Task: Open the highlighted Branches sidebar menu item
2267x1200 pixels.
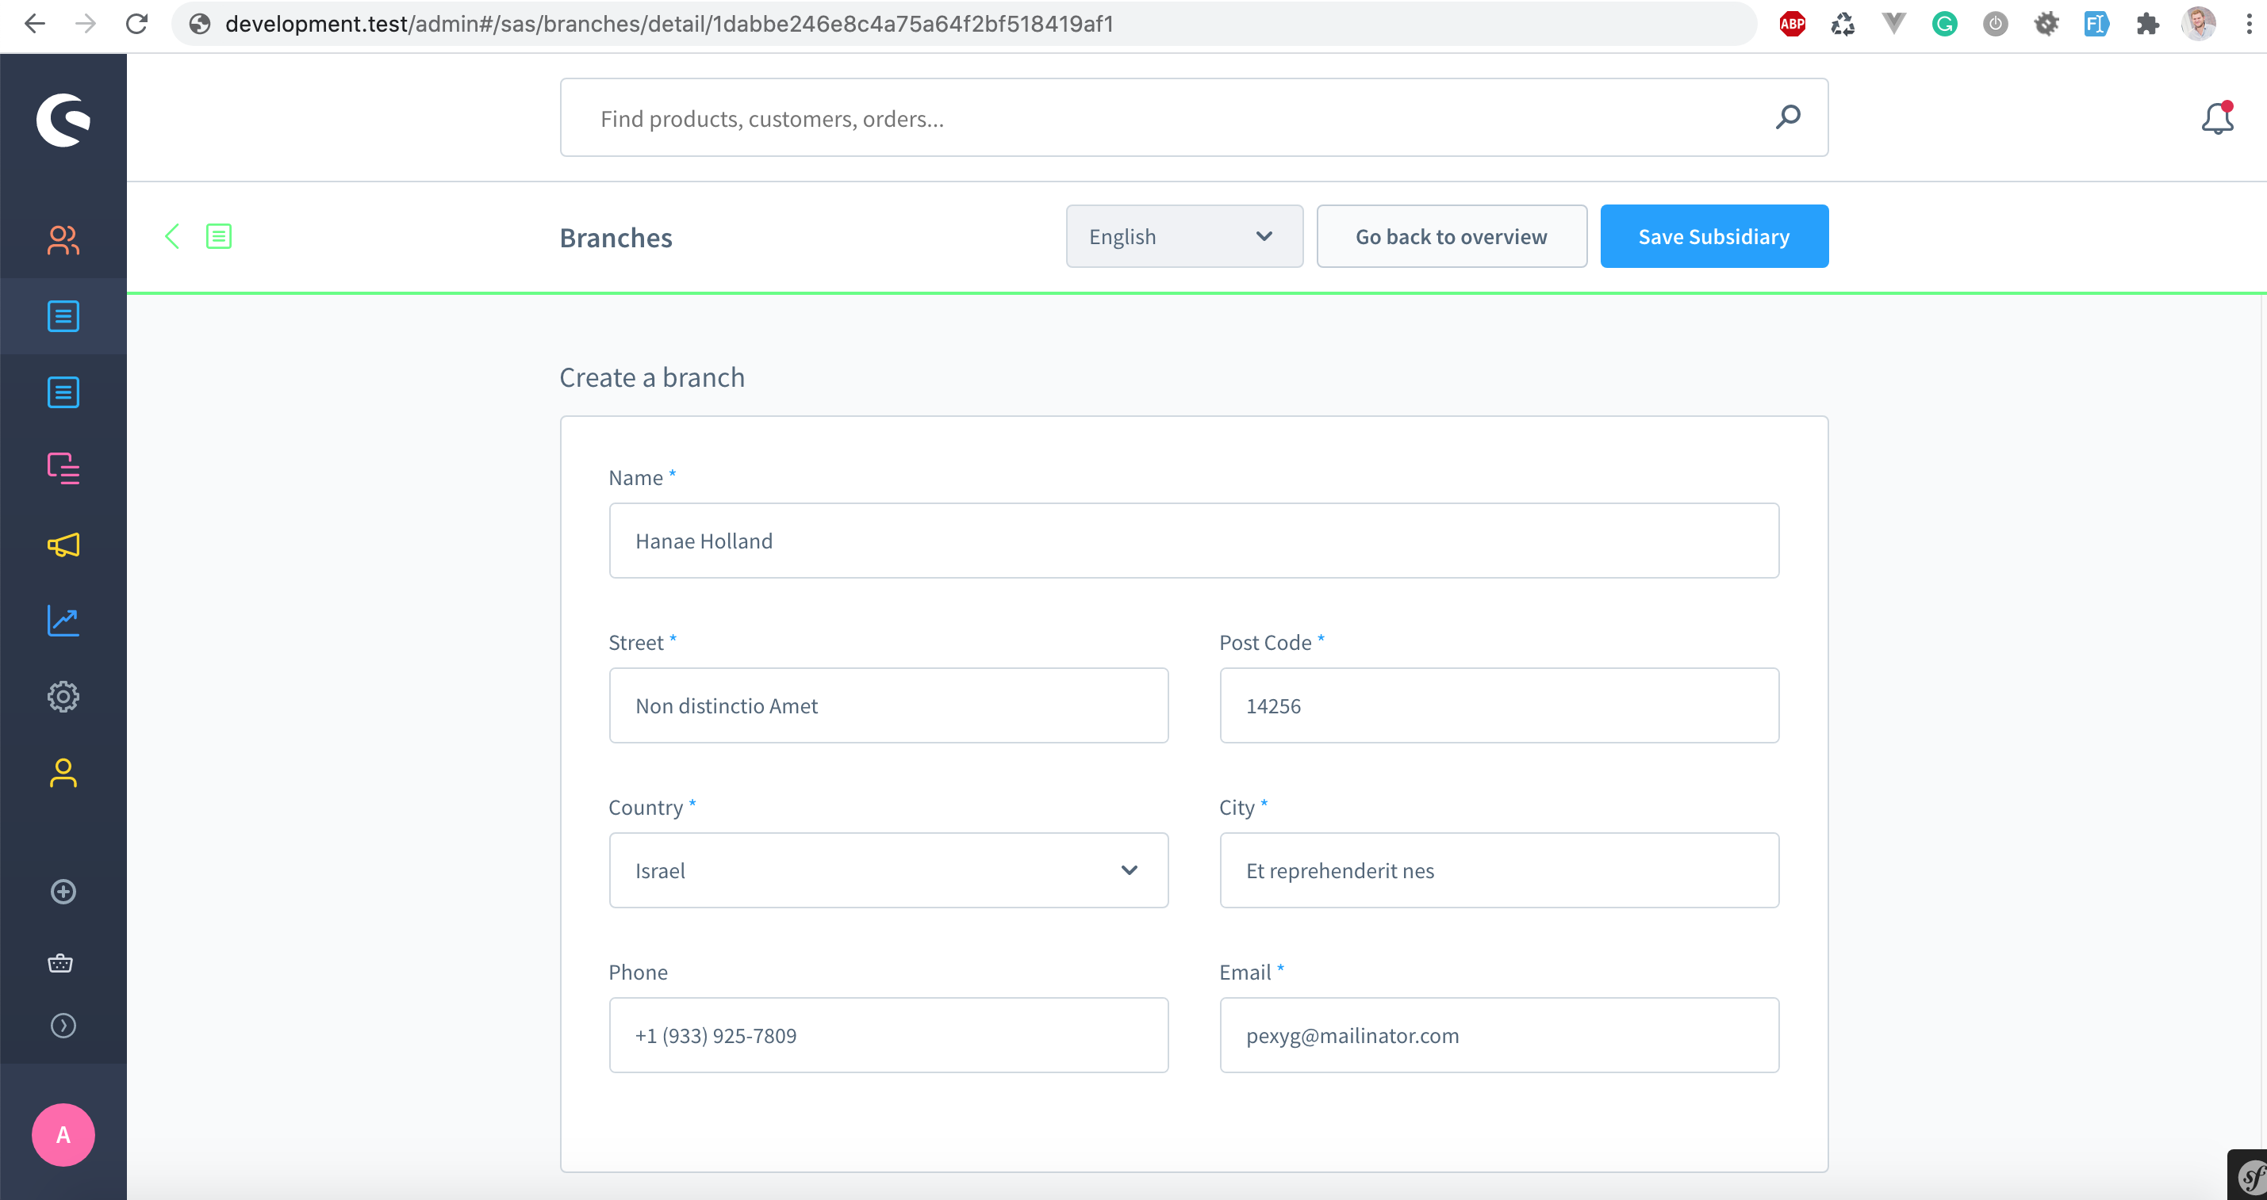Action: [63, 316]
